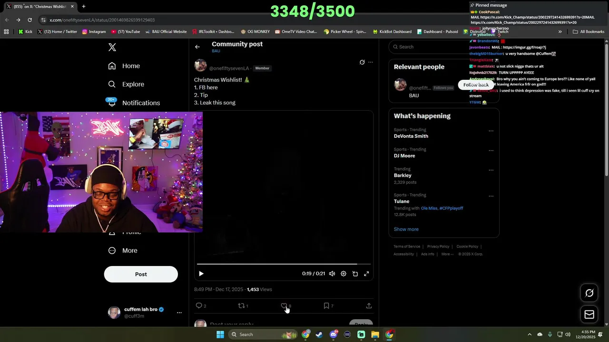Viewport: 609px width, 342px height.
Task: Show more bookmarks with chevron
Action: pyautogui.click(x=560, y=32)
